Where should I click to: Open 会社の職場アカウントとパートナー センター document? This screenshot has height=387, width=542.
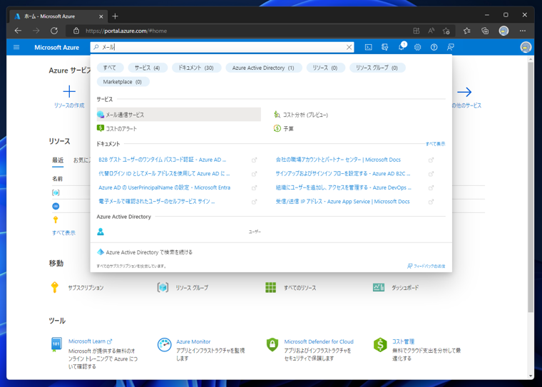(338, 160)
